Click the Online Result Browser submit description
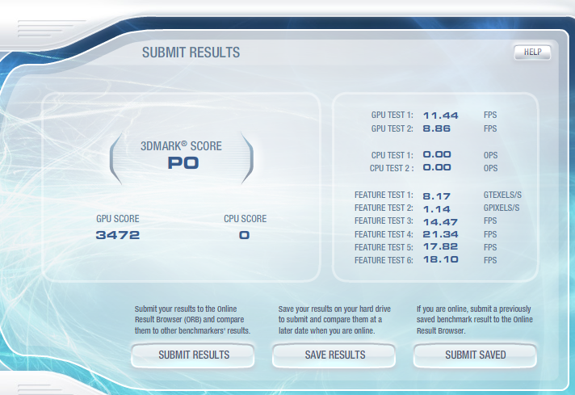This screenshot has width=575, height=395. (x=192, y=320)
